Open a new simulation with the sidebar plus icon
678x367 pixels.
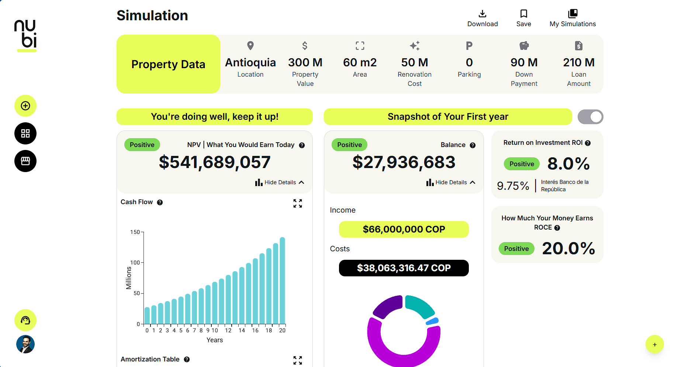25,106
